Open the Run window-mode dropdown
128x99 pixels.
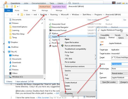pyautogui.click(x=120, y=73)
